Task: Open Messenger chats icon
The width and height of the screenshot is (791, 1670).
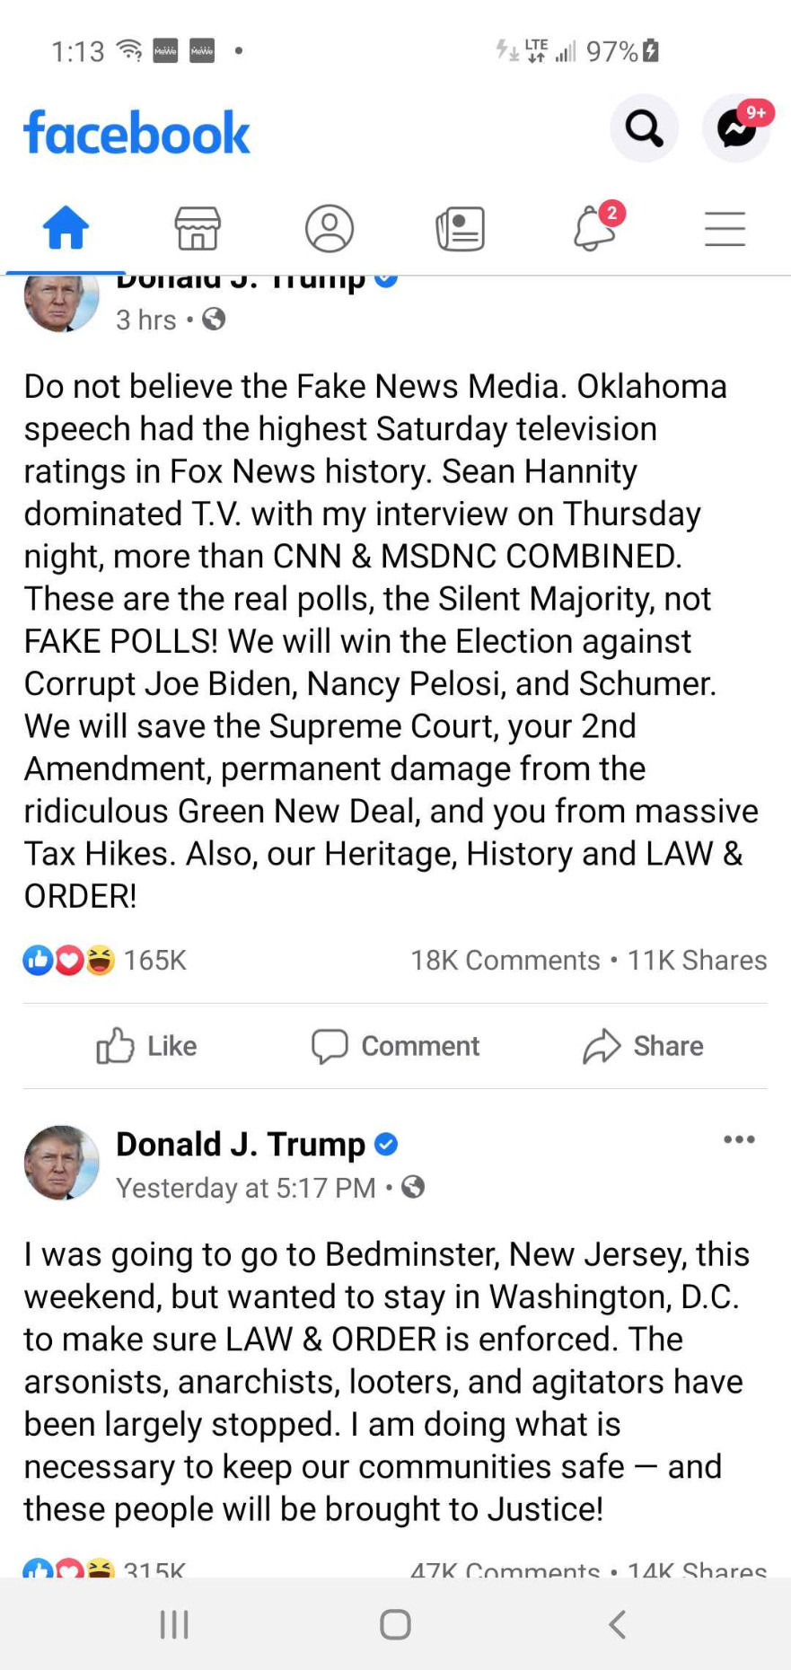Action: click(x=736, y=129)
